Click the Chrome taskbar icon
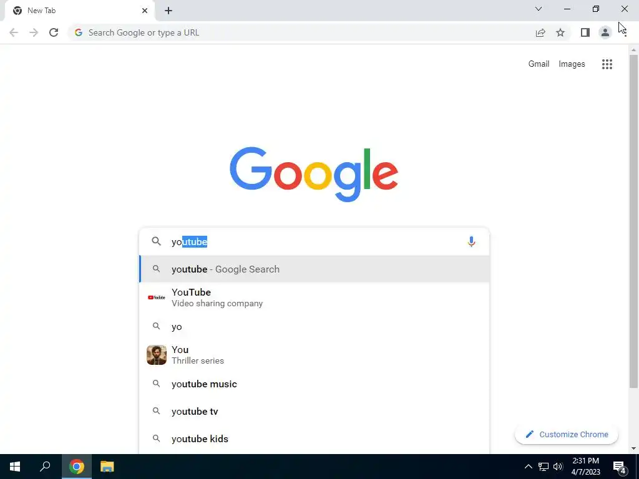The image size is (639, 479). pos(77,467)
